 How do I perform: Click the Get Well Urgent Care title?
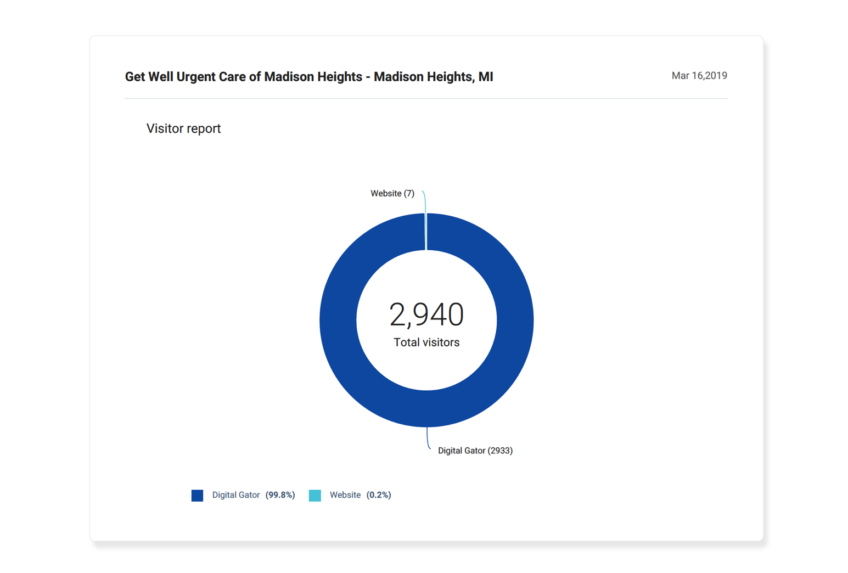click(x=243, y=77)
